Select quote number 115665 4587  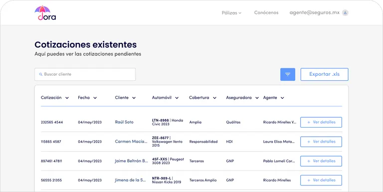(51, 142)
